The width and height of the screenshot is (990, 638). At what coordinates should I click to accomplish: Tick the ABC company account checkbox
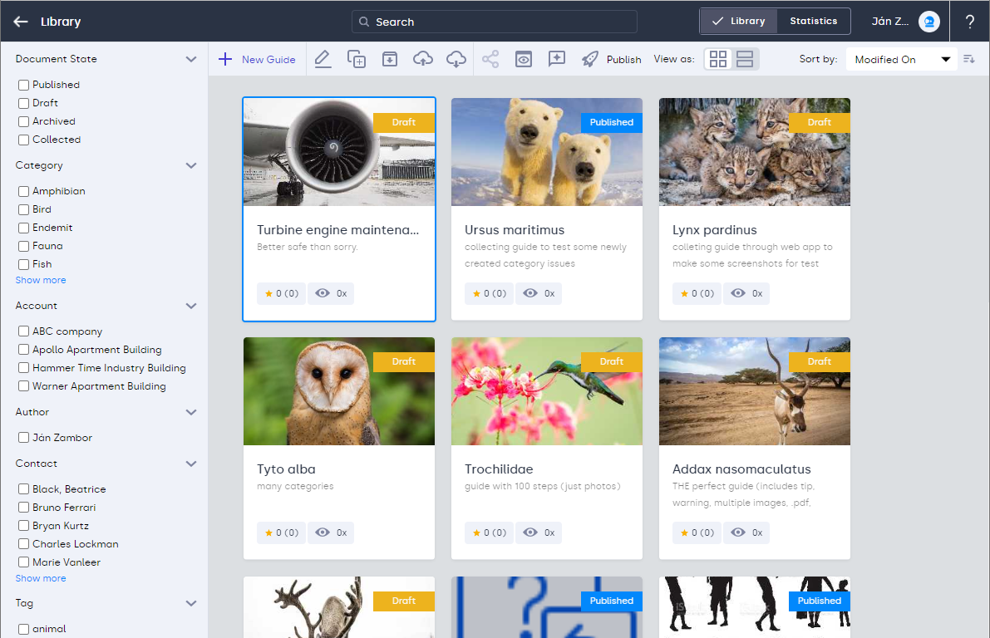click(23, 331)
